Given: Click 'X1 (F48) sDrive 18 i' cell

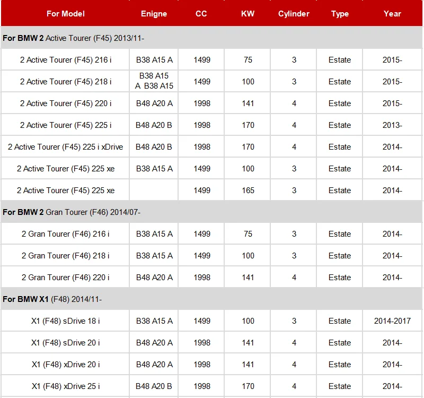Looking at the screenshot, I should click(65, 321).
